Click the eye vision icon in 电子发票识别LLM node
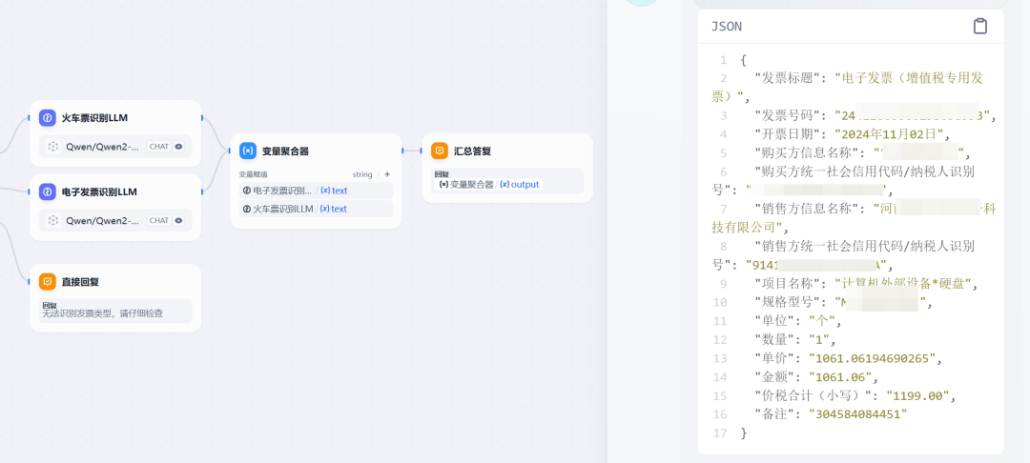 point(178,220)
